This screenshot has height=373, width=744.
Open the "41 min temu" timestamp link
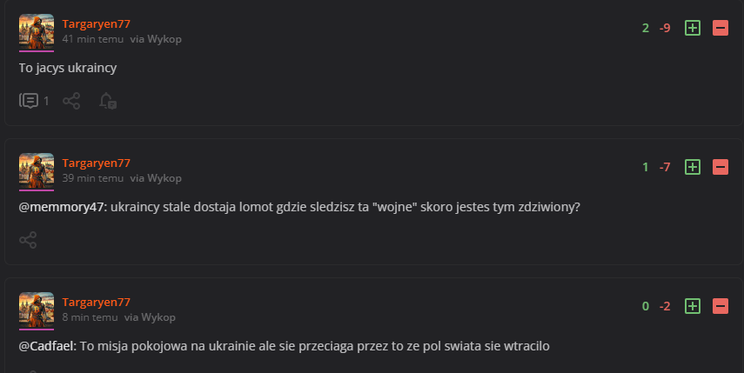(x=92, y=39)
